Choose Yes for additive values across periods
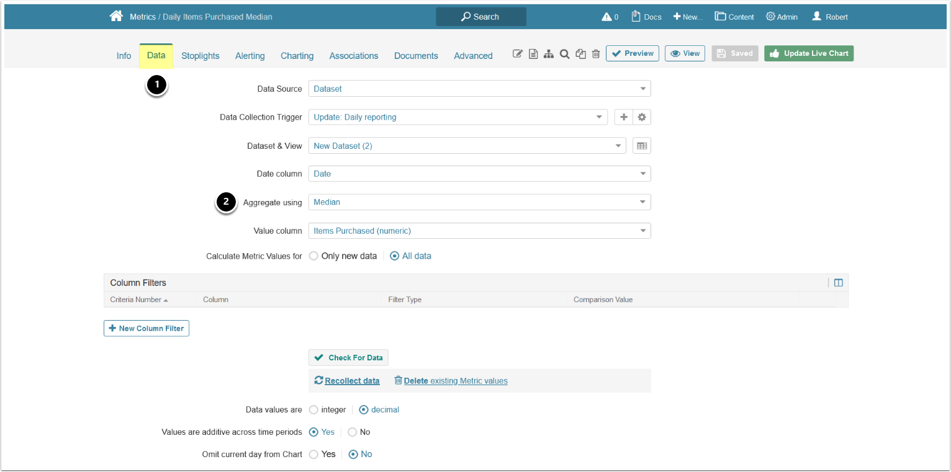This screenshot has width=951, height=472. pyautogui.click(x=313, y=432)
